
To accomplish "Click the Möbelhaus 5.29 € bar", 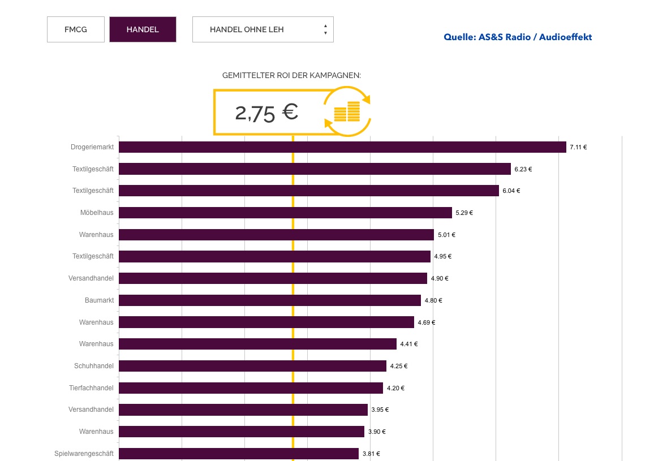I will tap(285, 213).
